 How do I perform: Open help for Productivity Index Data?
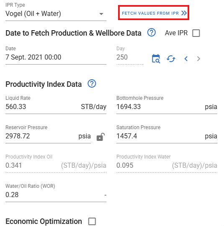(92, 83)
